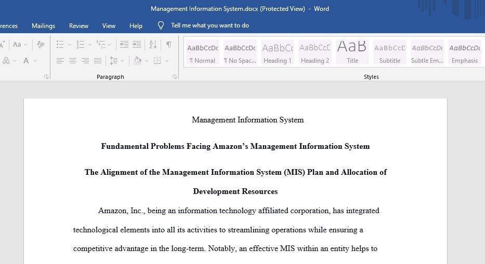Image resolution: width=485 pixels, height=264 pixels.
Task: Justify the paragraph text
Action: (x=98, y=61)
